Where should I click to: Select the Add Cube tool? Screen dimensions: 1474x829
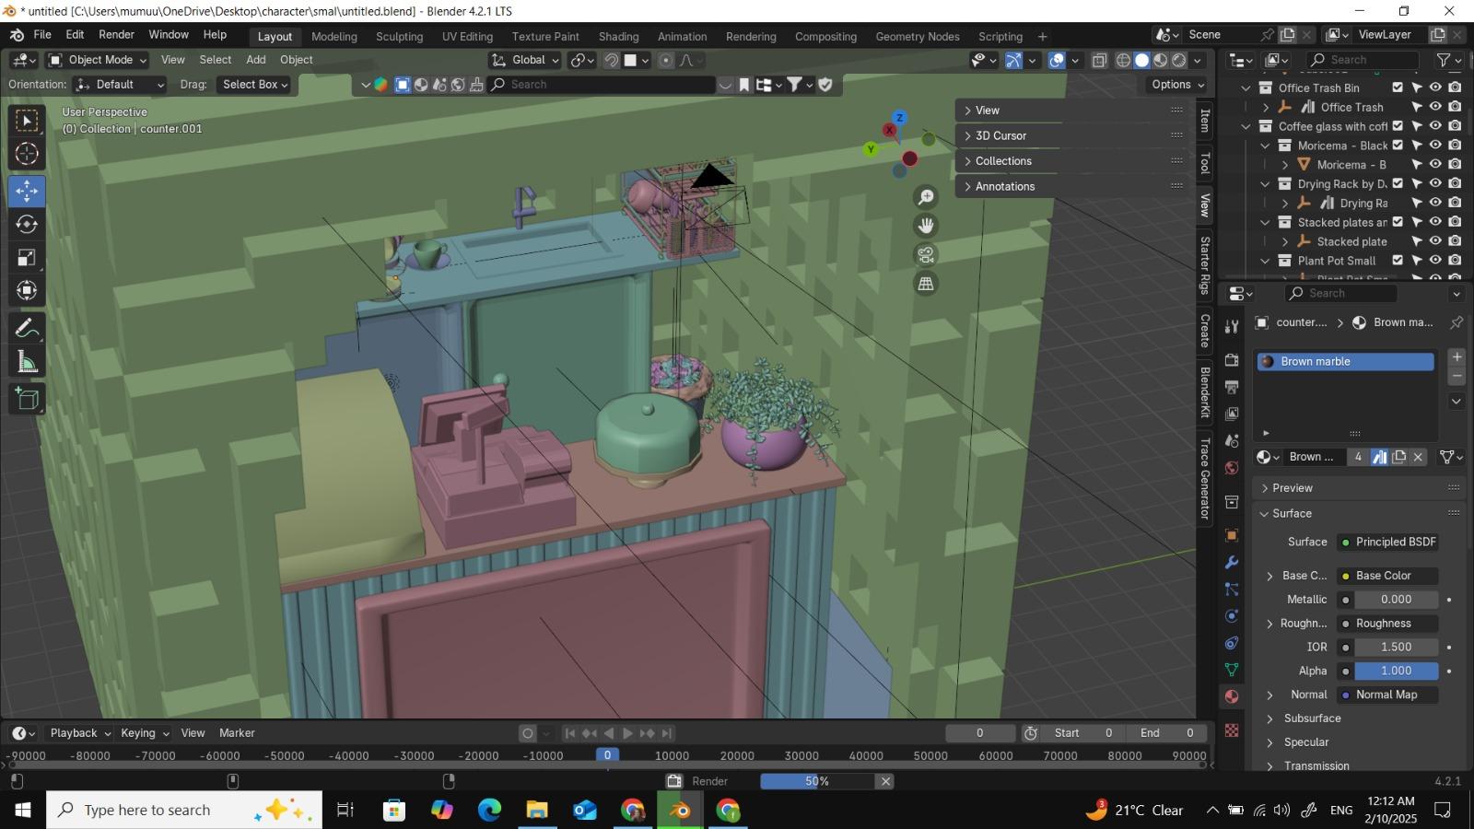coord(27,400)
